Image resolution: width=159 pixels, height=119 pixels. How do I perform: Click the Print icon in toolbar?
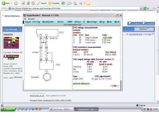75,3
